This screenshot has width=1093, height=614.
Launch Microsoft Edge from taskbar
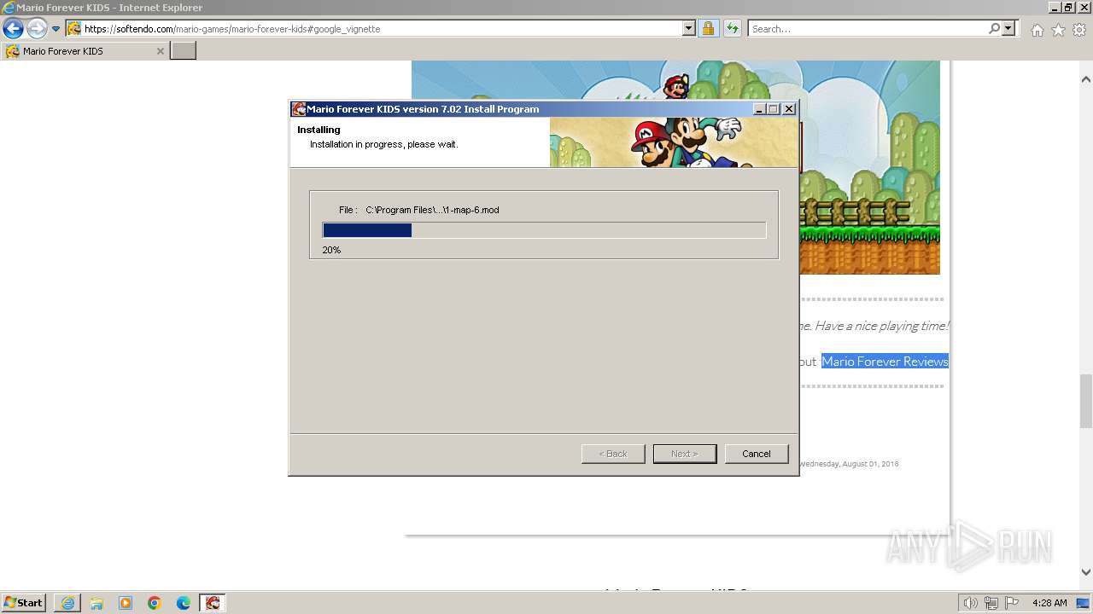point(184,603)
